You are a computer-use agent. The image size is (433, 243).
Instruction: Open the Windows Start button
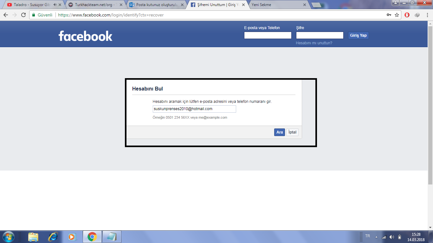coord(8,237)
